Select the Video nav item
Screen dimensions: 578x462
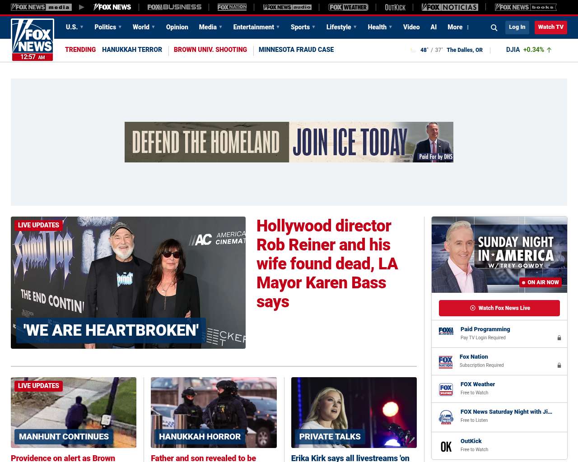411,27
